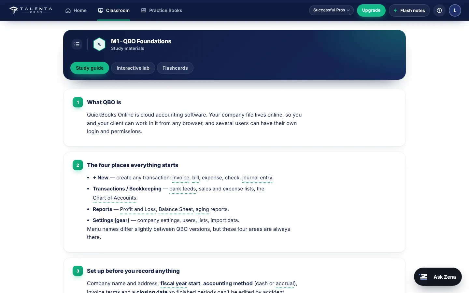Click the fiscal year start term
This screenshot has height=293, width=469.
point(180,284)
